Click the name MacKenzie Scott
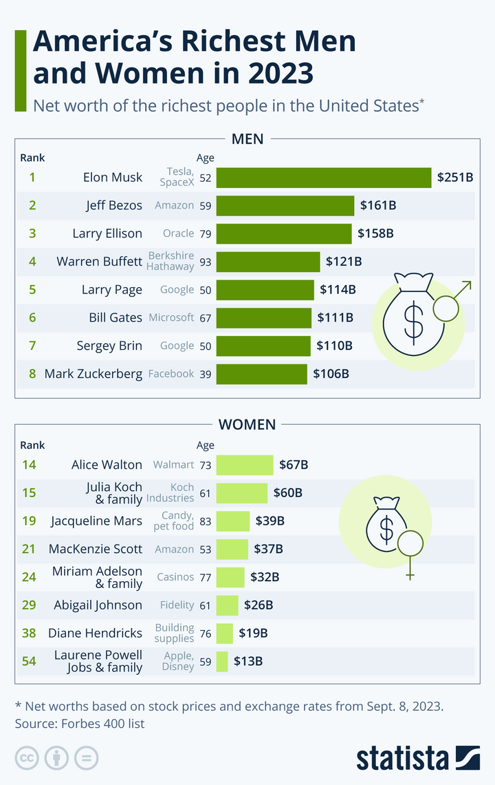 pyautogui.click(x=96, y=549)
